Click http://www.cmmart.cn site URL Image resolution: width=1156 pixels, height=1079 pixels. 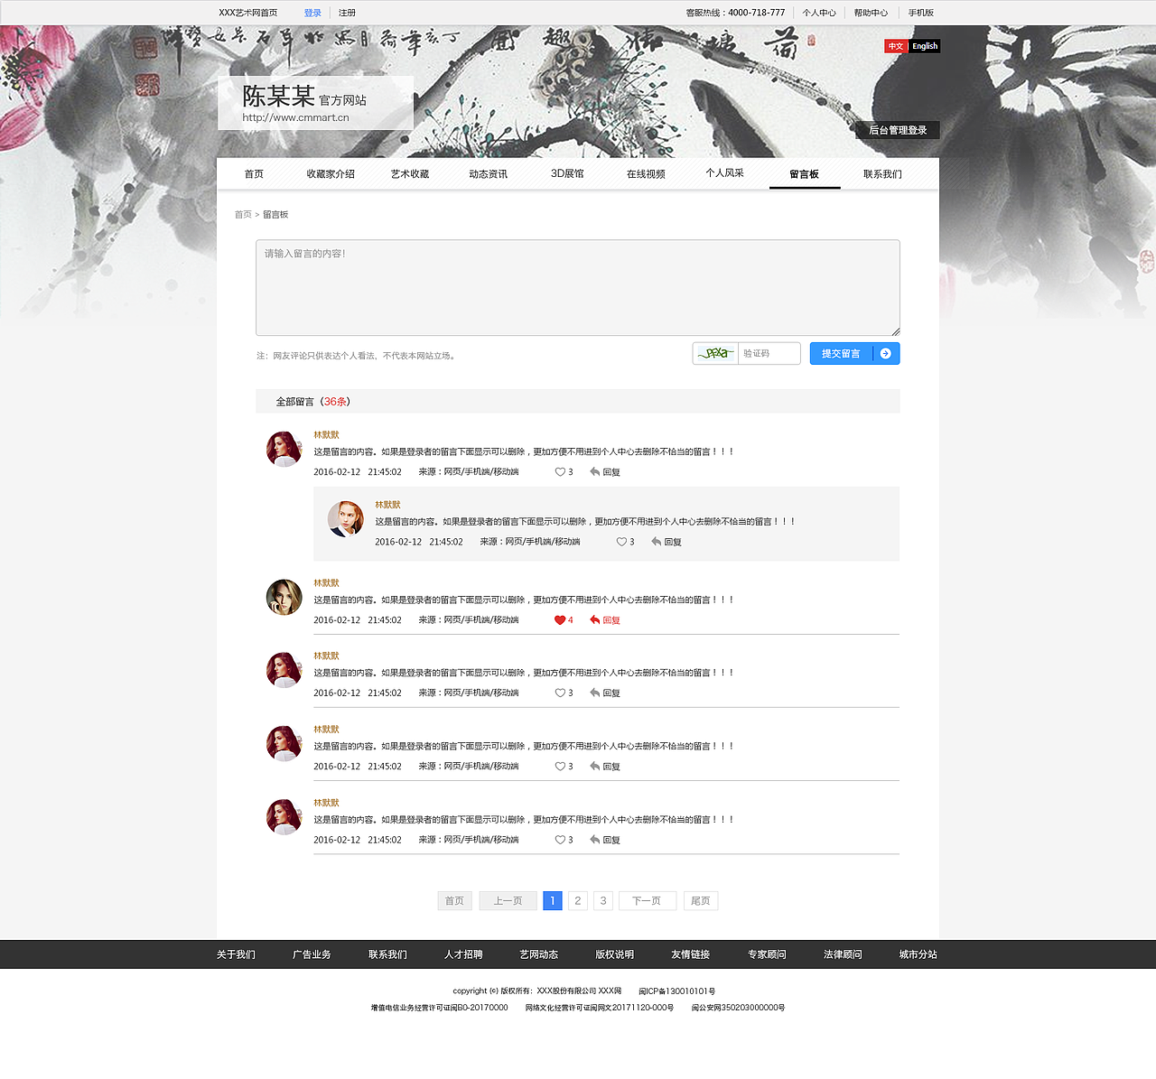pos(295,117)
